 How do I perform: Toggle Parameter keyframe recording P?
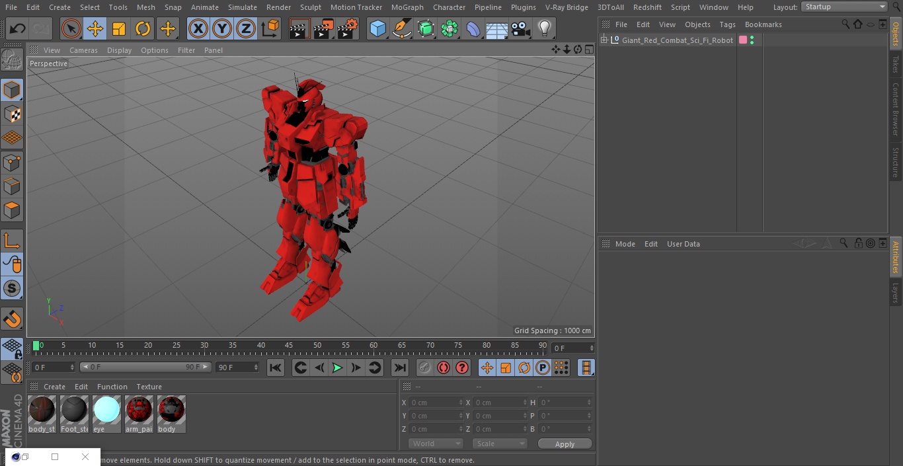(543, 368)
